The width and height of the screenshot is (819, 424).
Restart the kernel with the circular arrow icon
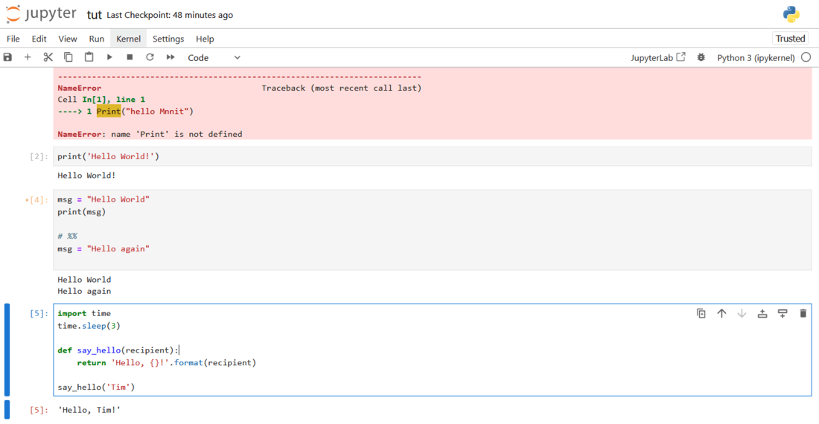click(150, 57)
